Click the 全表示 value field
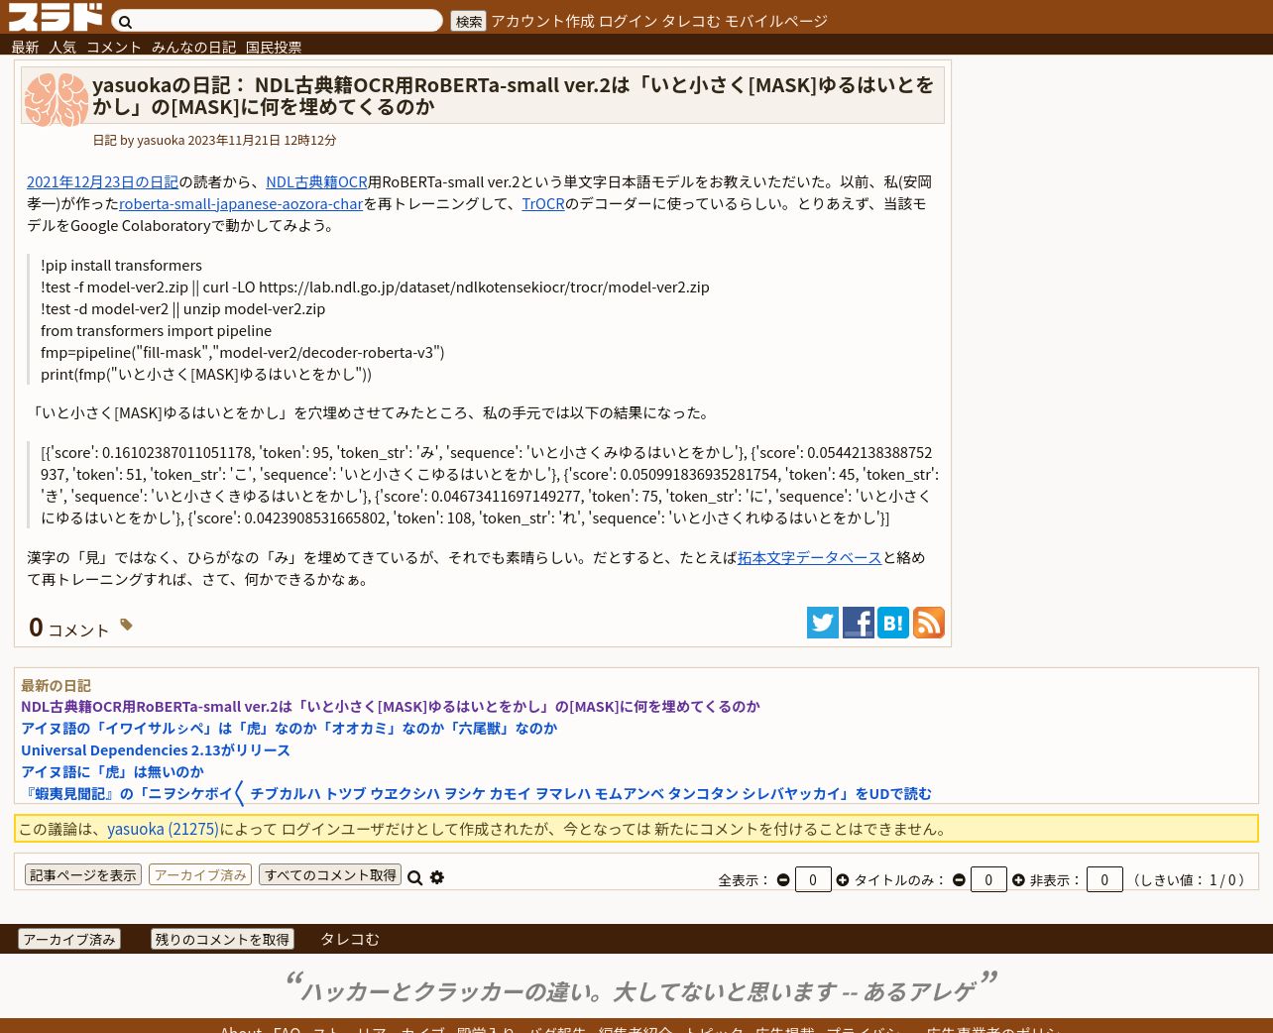The width and height of the screenshot is (1273, 1033). 813,879
